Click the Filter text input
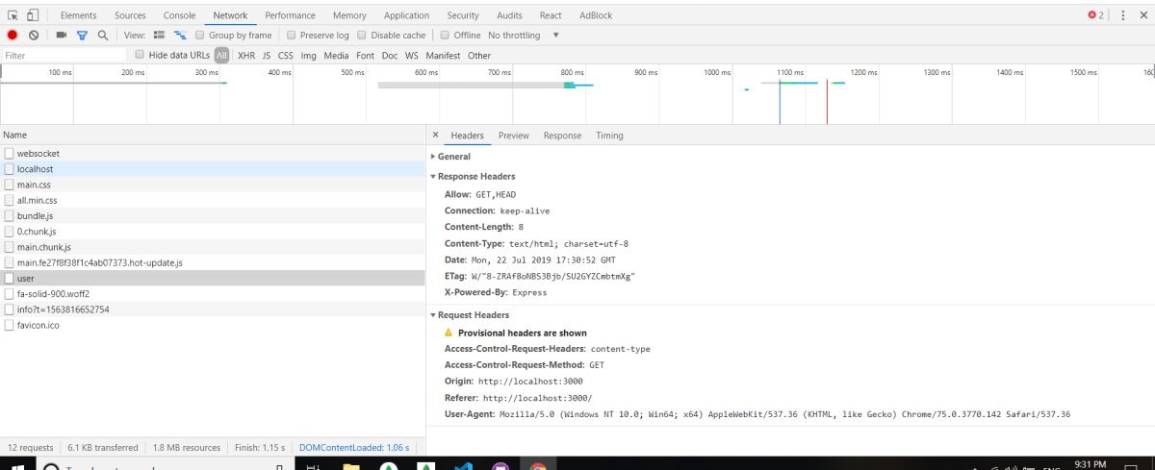1155x470 pixels. click(64, 56)
